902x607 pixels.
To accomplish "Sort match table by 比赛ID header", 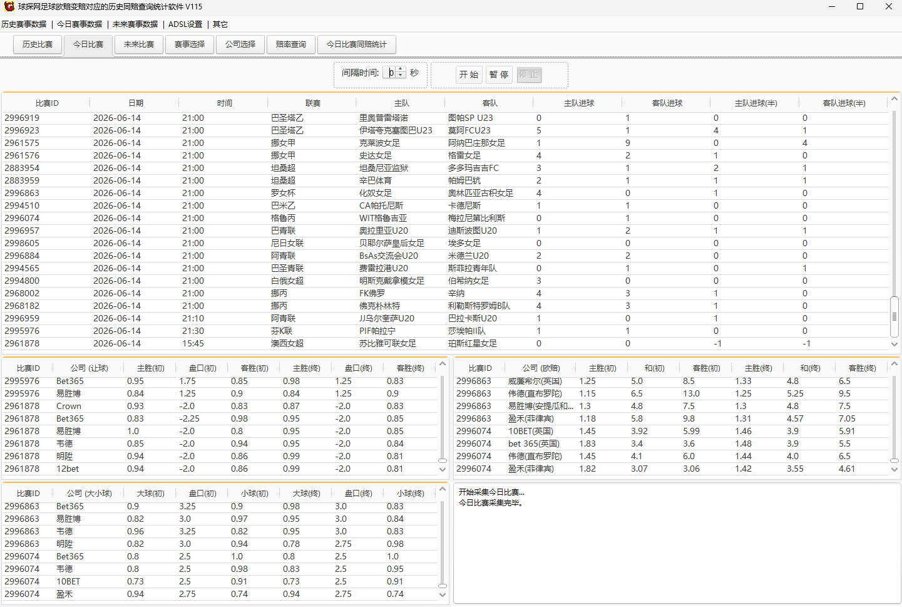I will pos(46,103).
